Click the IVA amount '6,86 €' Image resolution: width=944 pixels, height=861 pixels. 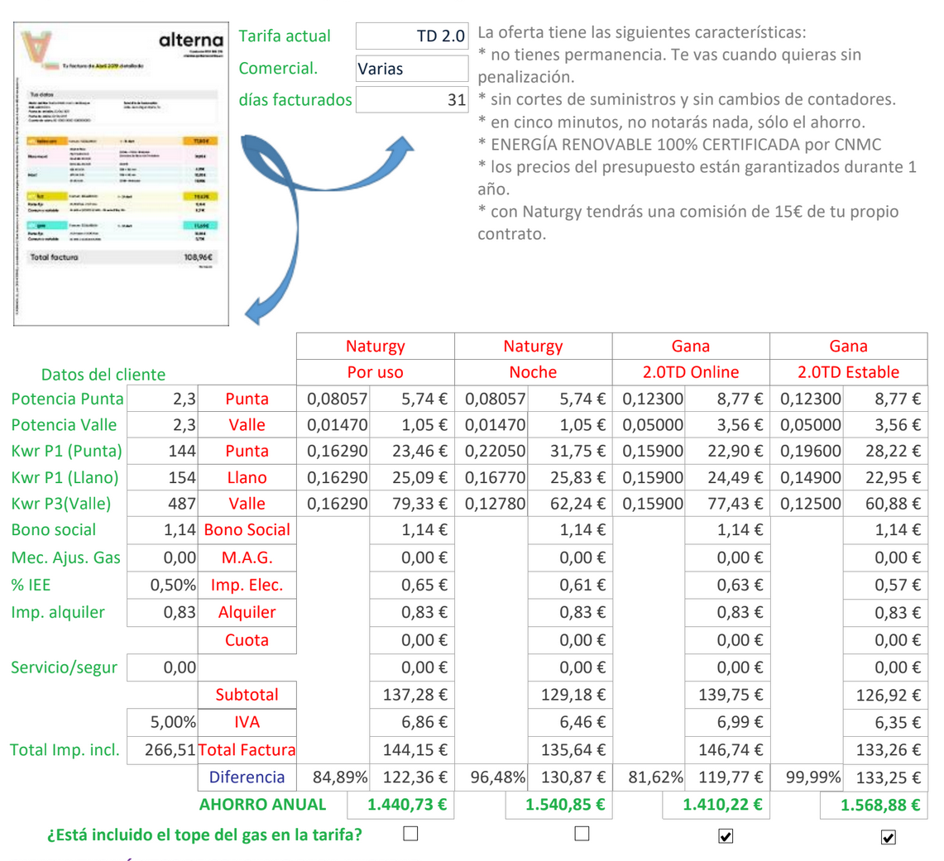(x=412, y=722)
